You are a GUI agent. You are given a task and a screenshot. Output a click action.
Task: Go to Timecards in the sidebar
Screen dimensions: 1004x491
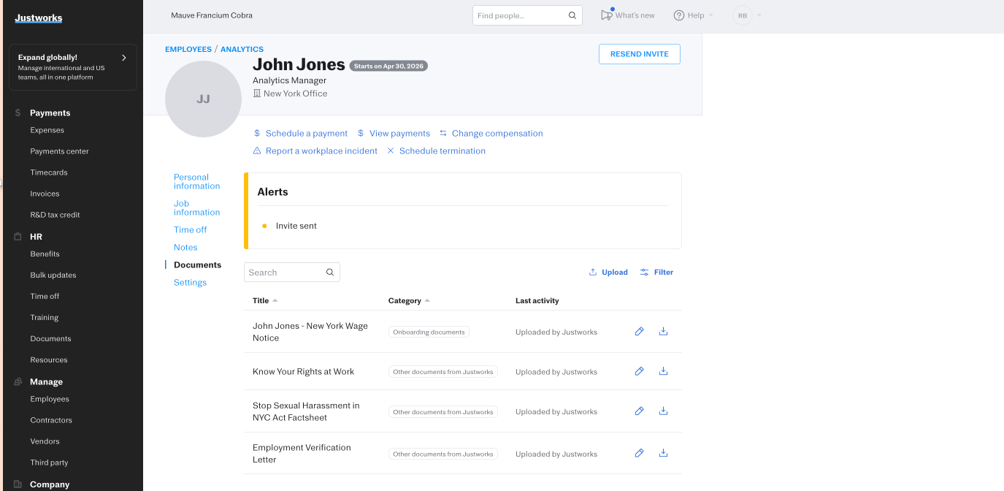coord(49,173)
